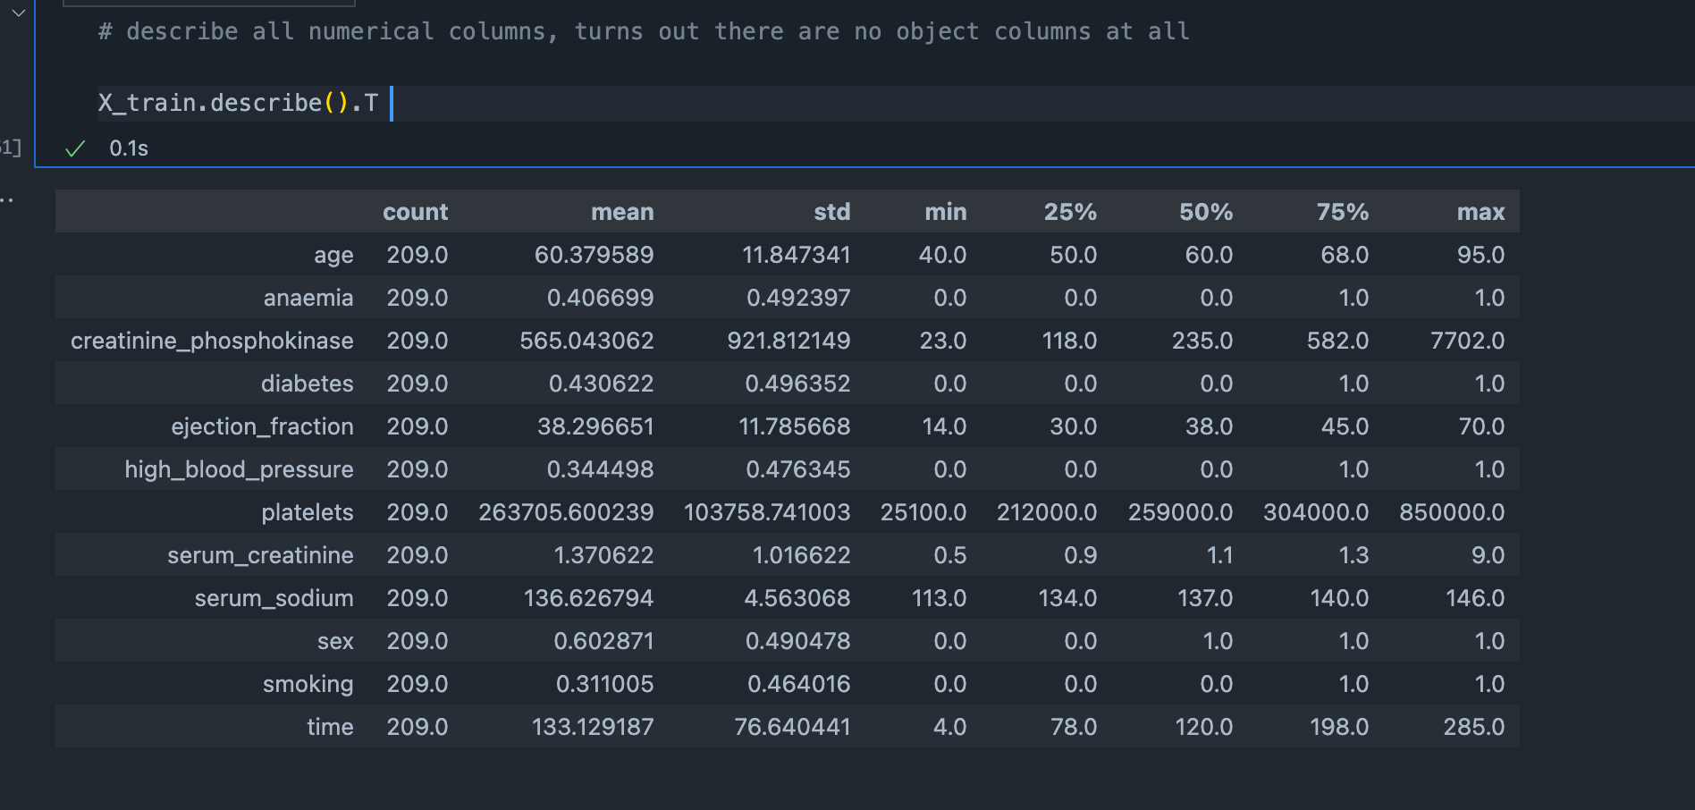Screen dimensions: 1695x810
Task: Click the comment line about numerical columns
Action: pyautogui.click(x=644, y=32)
